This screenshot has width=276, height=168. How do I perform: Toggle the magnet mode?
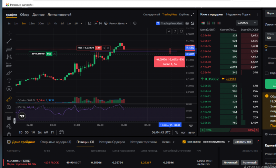[x=9, y=118]
